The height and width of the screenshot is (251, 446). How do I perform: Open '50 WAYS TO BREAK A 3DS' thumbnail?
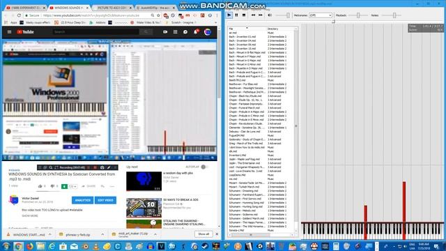tap(144, 208)
